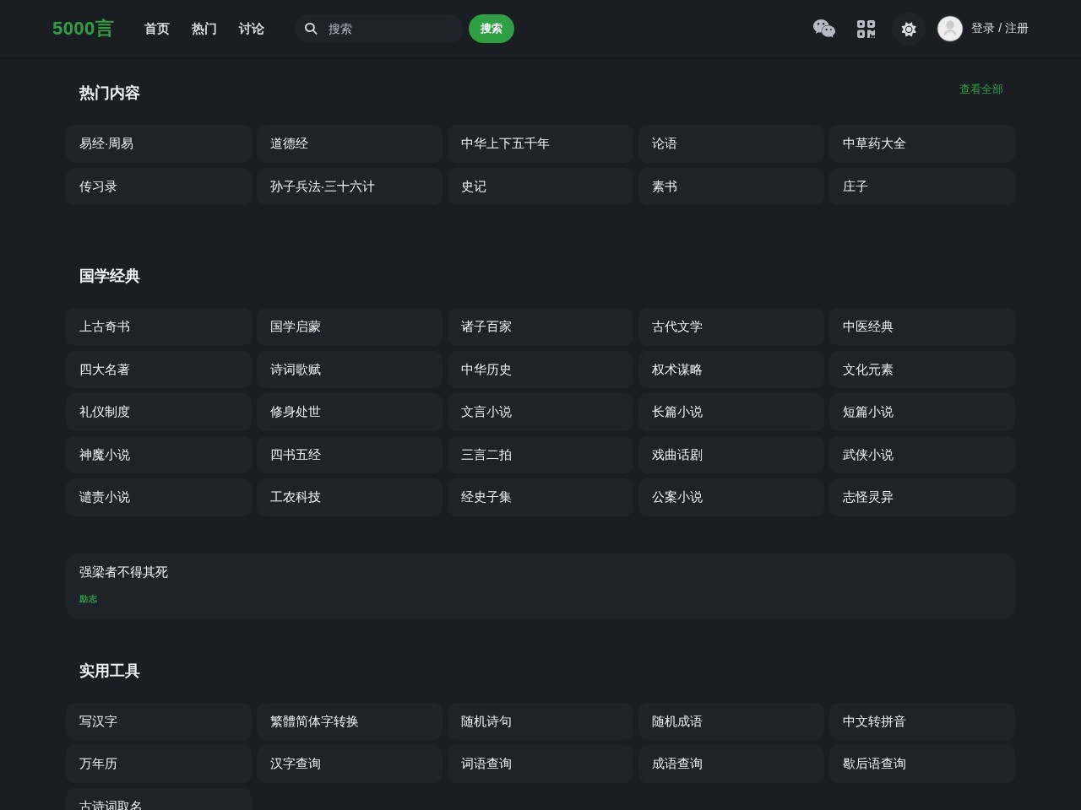The width and height of the screenshot is (1081, 810).
Task: Open 传习录 card
Action: [x=159, y=186]
